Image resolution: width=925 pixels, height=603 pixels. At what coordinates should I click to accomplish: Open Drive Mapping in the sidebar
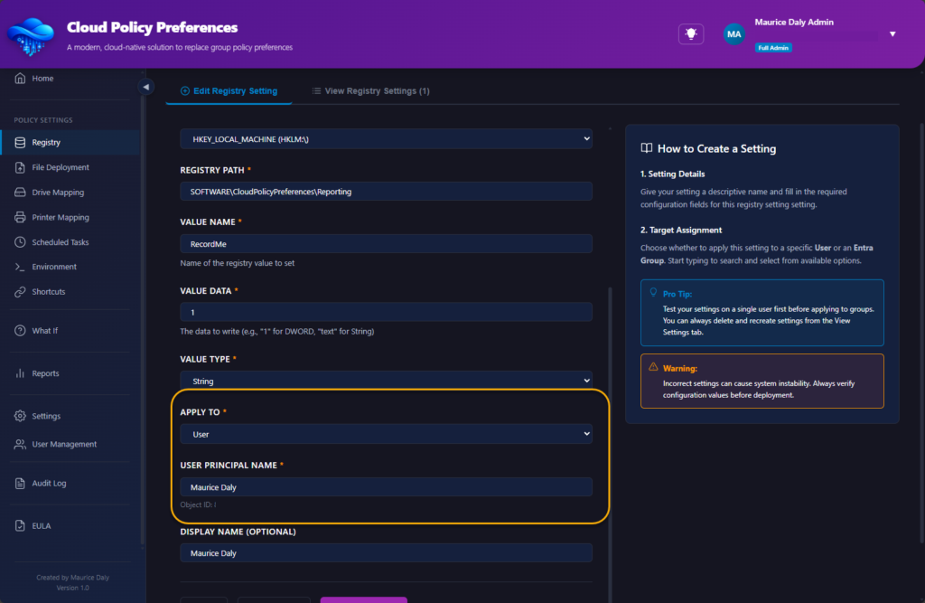point(57,193)
